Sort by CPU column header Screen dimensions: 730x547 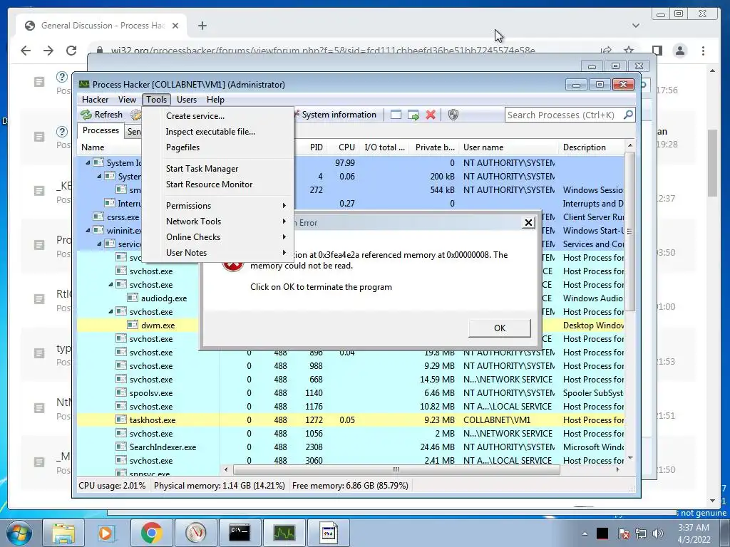pos(342,147)
